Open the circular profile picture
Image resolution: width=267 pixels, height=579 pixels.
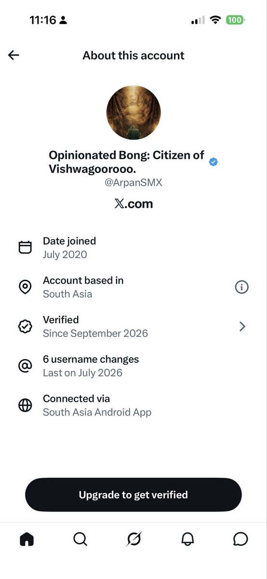point(133,113)
